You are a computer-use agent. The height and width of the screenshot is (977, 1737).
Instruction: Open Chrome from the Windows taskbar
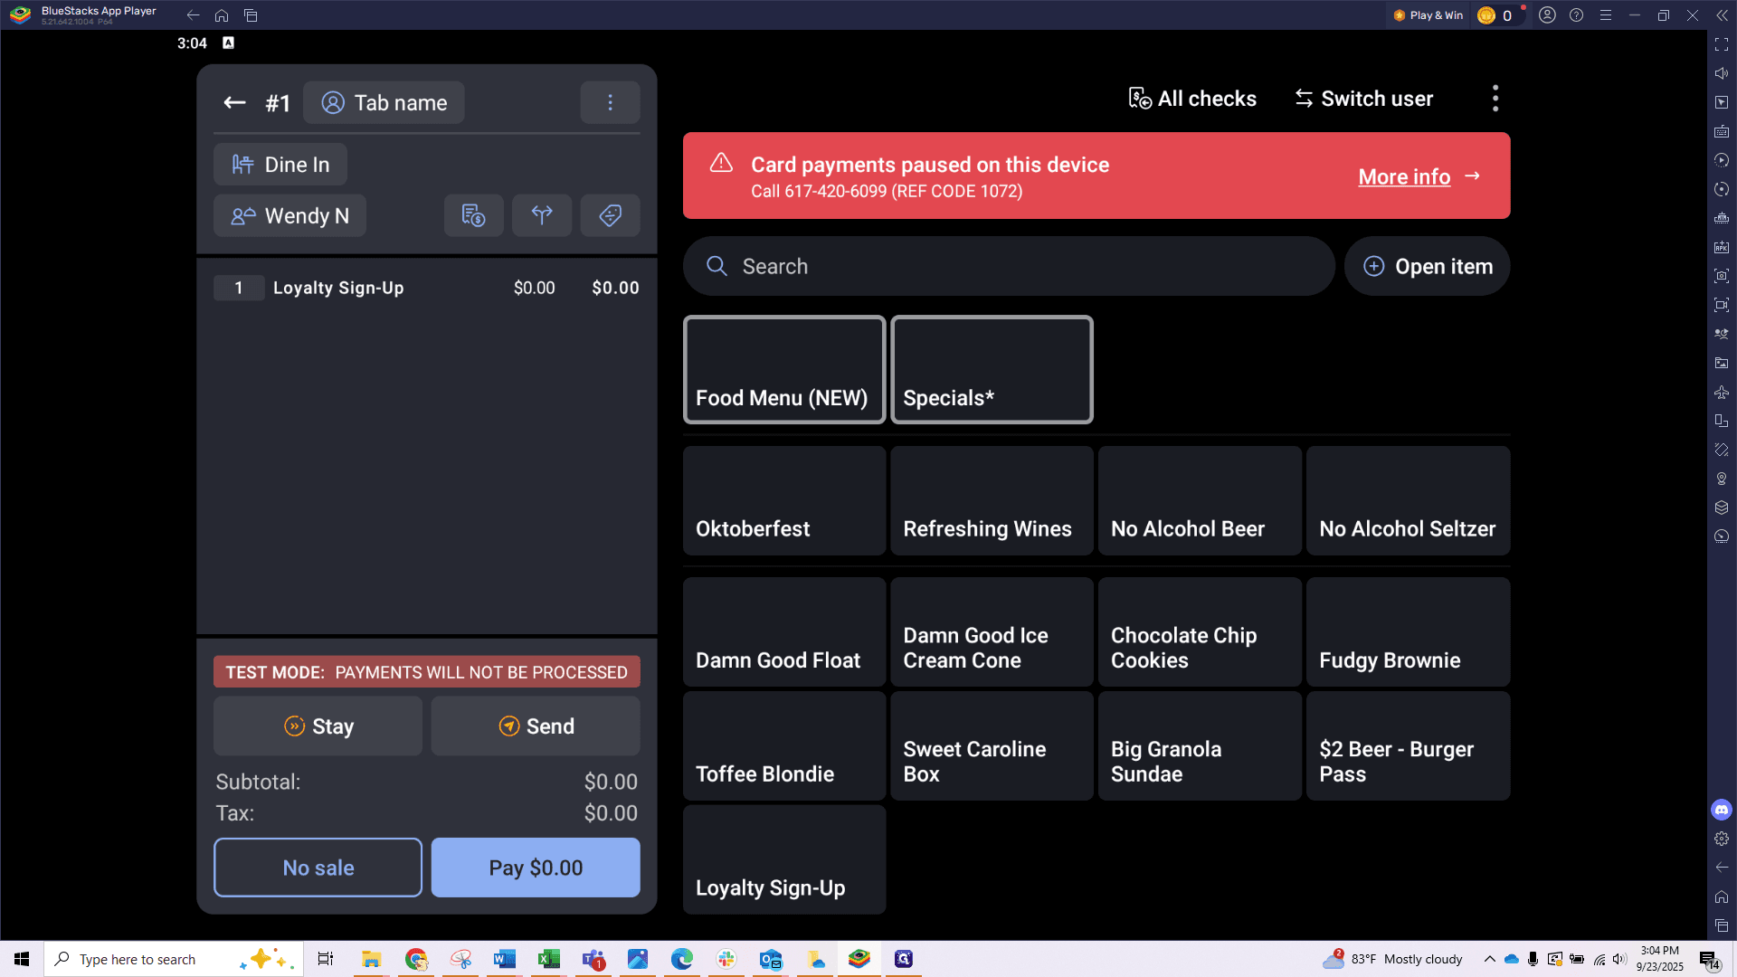pos(416,959)
